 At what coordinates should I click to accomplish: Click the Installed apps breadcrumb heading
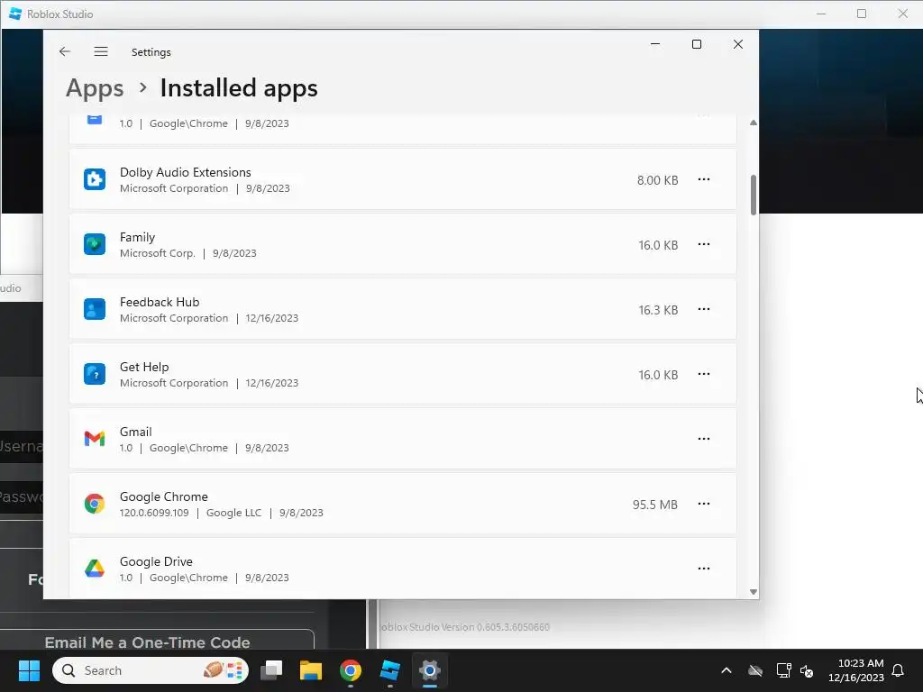[239, 88]
